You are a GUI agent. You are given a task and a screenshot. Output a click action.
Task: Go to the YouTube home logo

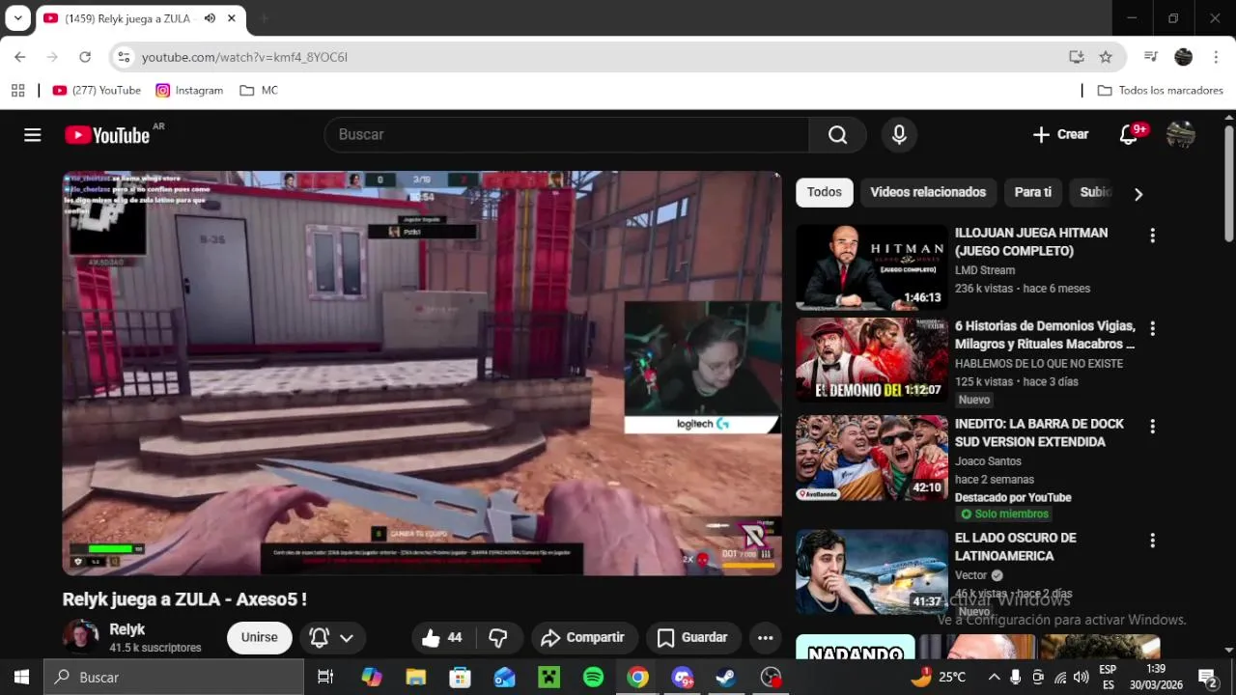(x=107, y=135)
